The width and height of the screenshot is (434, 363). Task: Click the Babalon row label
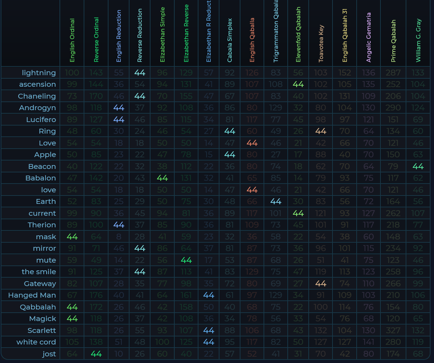(x=41, y=178)
